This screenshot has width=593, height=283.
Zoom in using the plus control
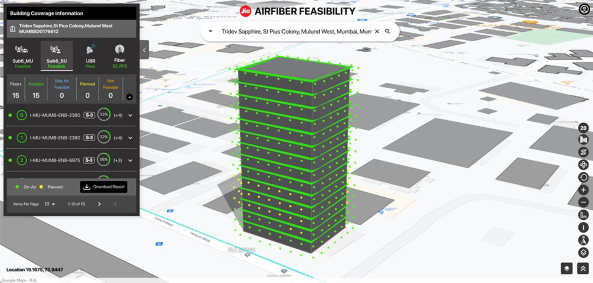[584, 190]
